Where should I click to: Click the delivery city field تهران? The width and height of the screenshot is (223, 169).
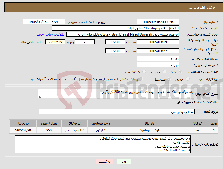158,65
